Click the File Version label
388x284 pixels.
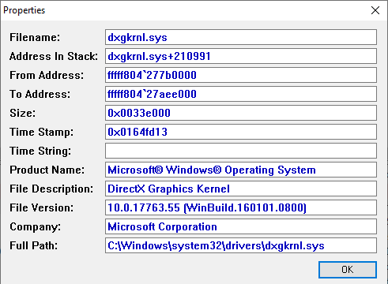41,207
